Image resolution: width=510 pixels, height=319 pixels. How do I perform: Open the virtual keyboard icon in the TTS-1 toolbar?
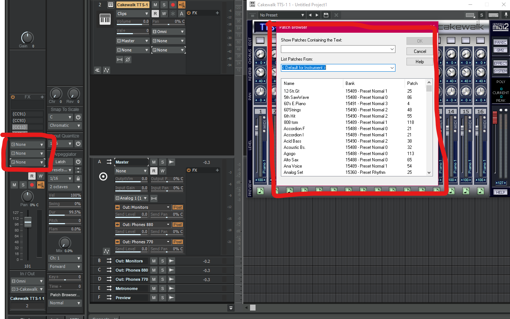[x=493, y=15]
